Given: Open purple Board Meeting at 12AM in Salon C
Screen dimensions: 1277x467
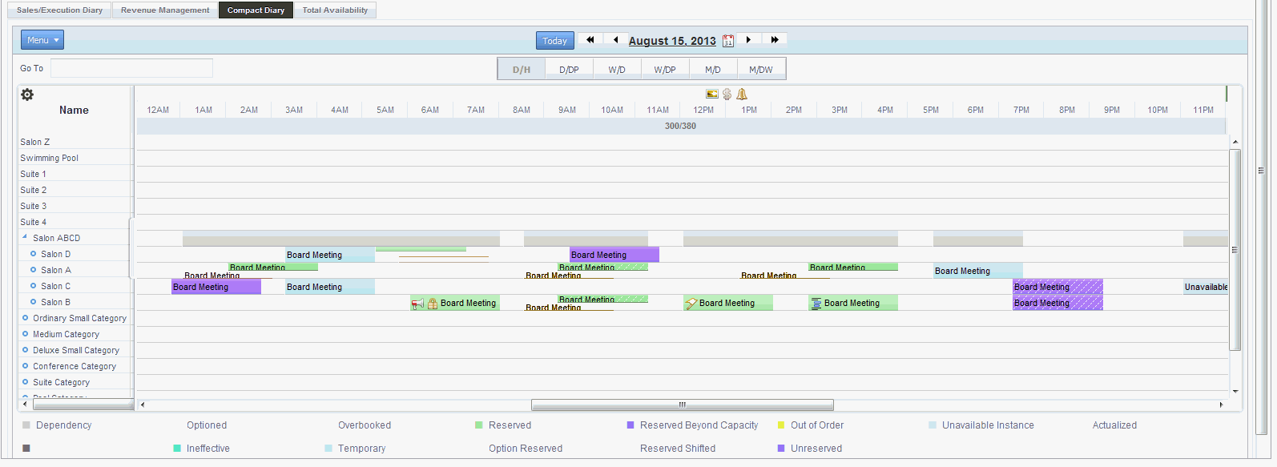Looking at the screenshot, I should [x=216, y=287].
